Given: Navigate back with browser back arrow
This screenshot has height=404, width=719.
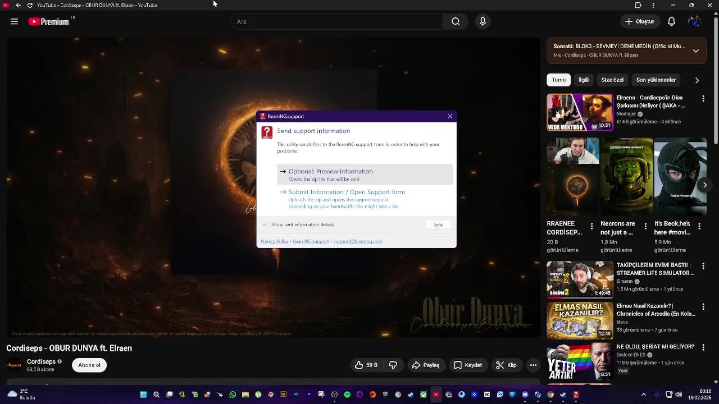Looking at the screenshot, I should click(18, 5).
